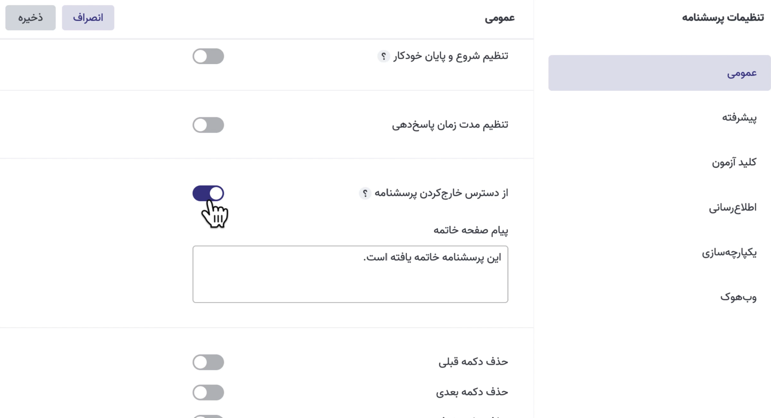The image size is (771, 418).
Task: Click the help icon beside تنظیم شروع و پایان خودکار
Action: pos(384,56)
